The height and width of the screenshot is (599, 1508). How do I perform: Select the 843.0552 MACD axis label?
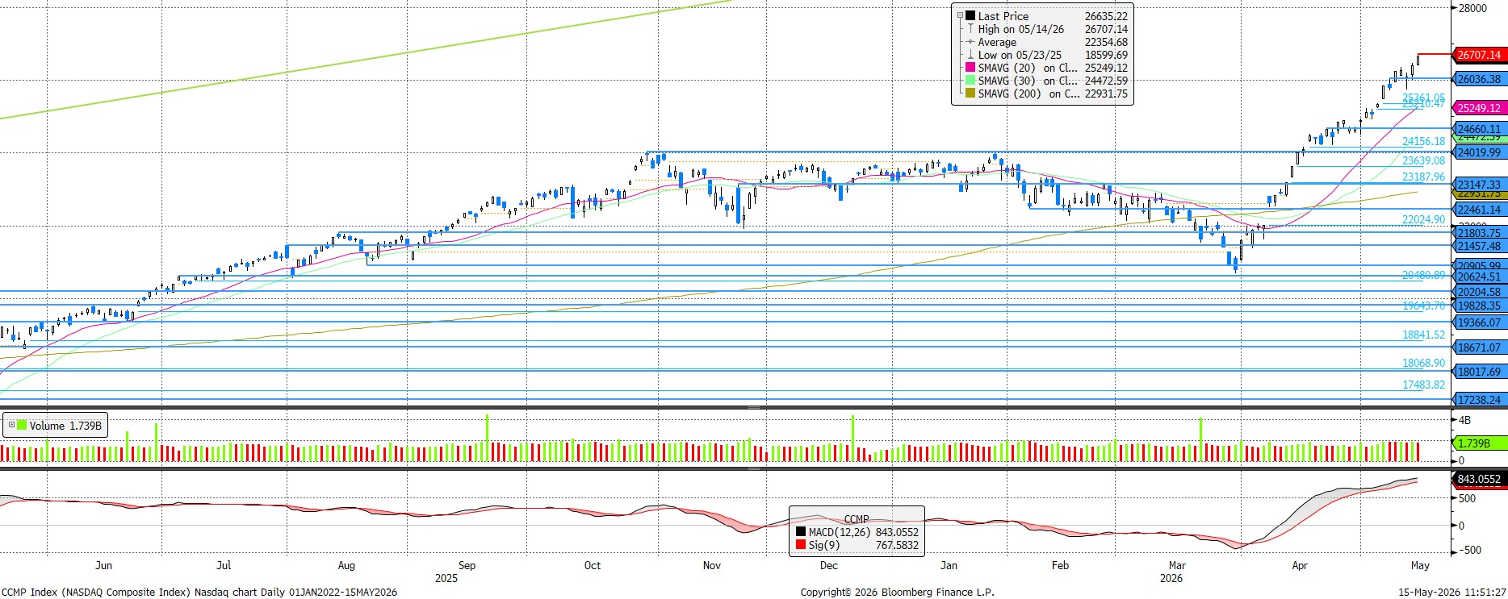tap(1479, 479)
